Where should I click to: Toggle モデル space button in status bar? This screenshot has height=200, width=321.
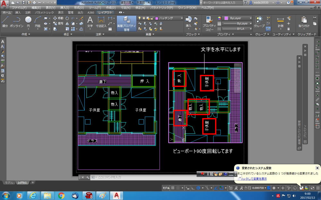click(166, 188)
